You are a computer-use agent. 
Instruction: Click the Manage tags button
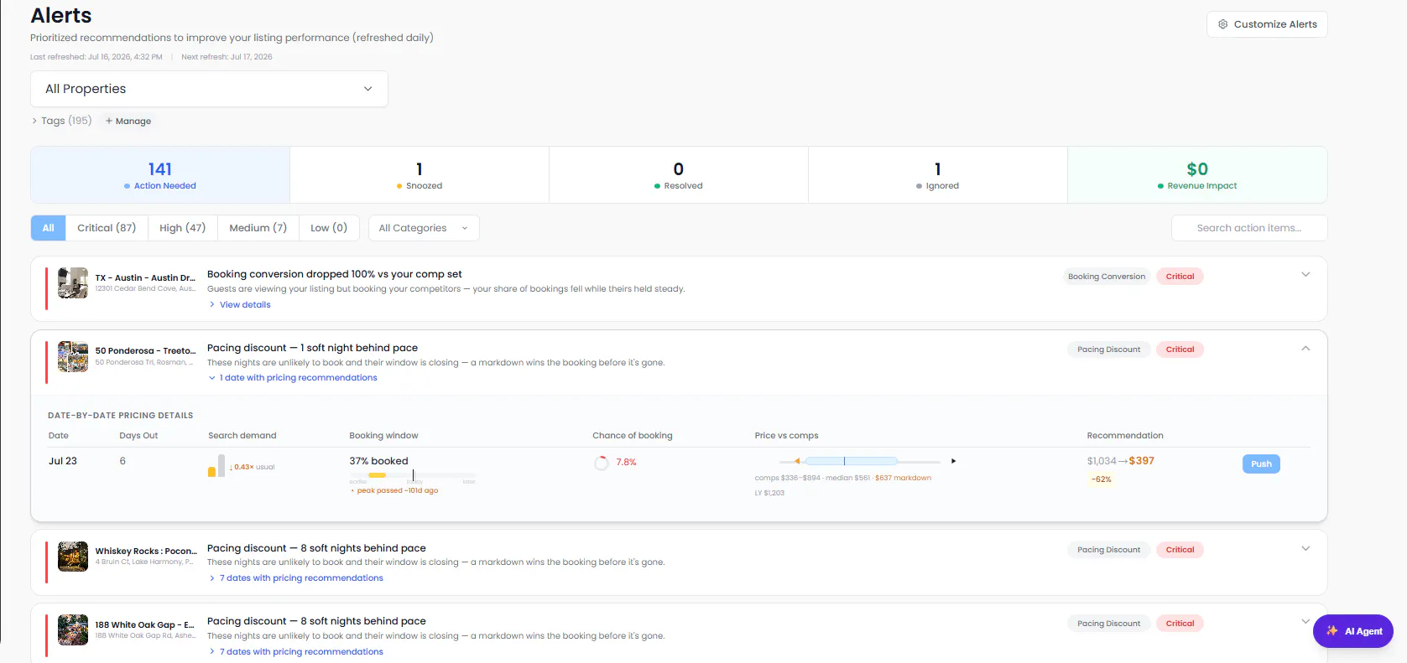[128, 121]
